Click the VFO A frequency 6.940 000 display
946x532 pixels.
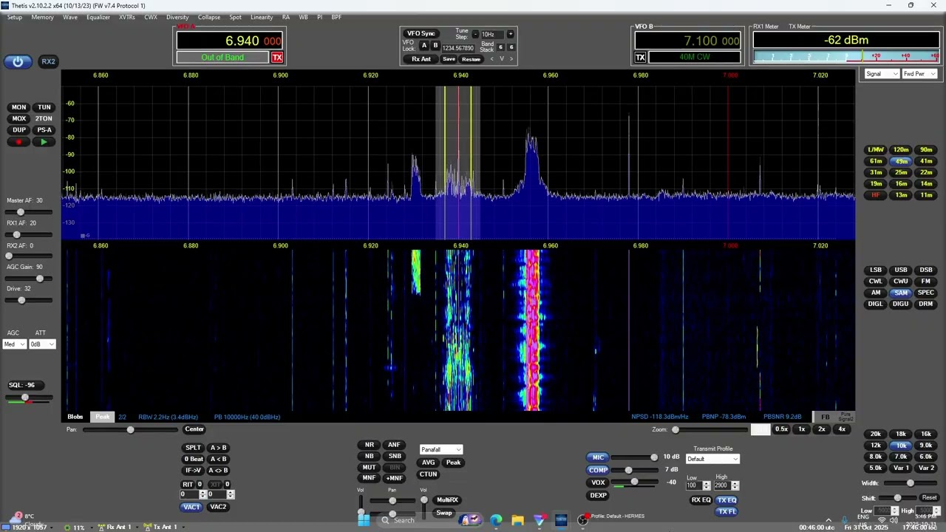230,41
